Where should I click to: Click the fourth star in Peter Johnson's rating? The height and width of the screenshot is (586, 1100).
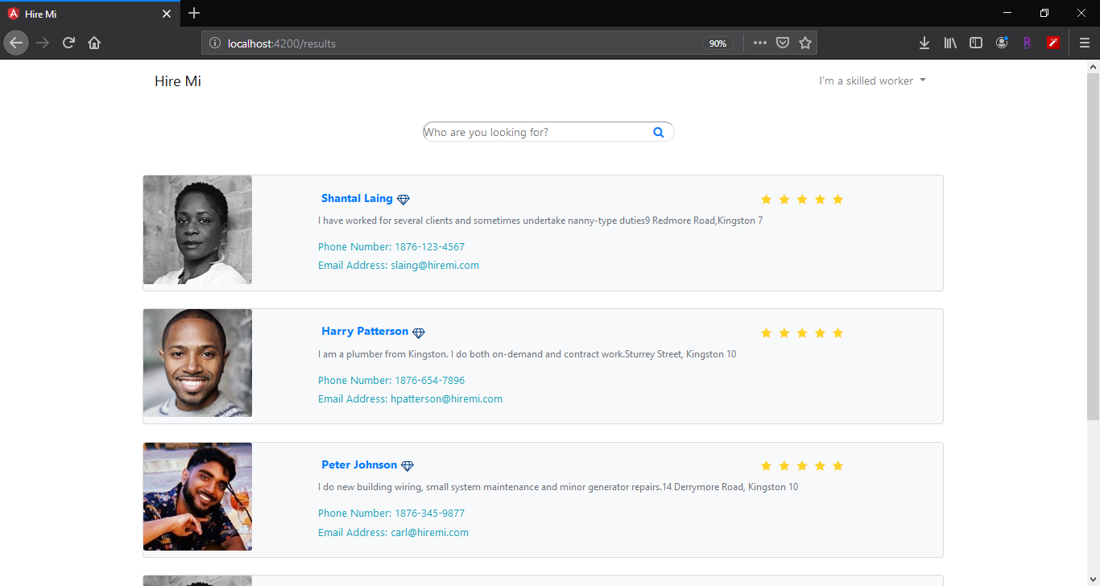tap(820, 466)
